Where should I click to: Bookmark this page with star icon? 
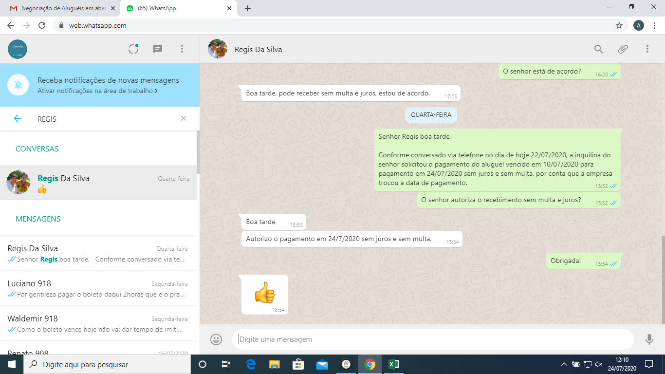pos(619,25)
